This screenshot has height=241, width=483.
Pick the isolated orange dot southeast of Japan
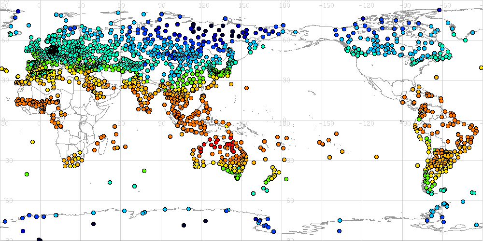click(246, 88)
